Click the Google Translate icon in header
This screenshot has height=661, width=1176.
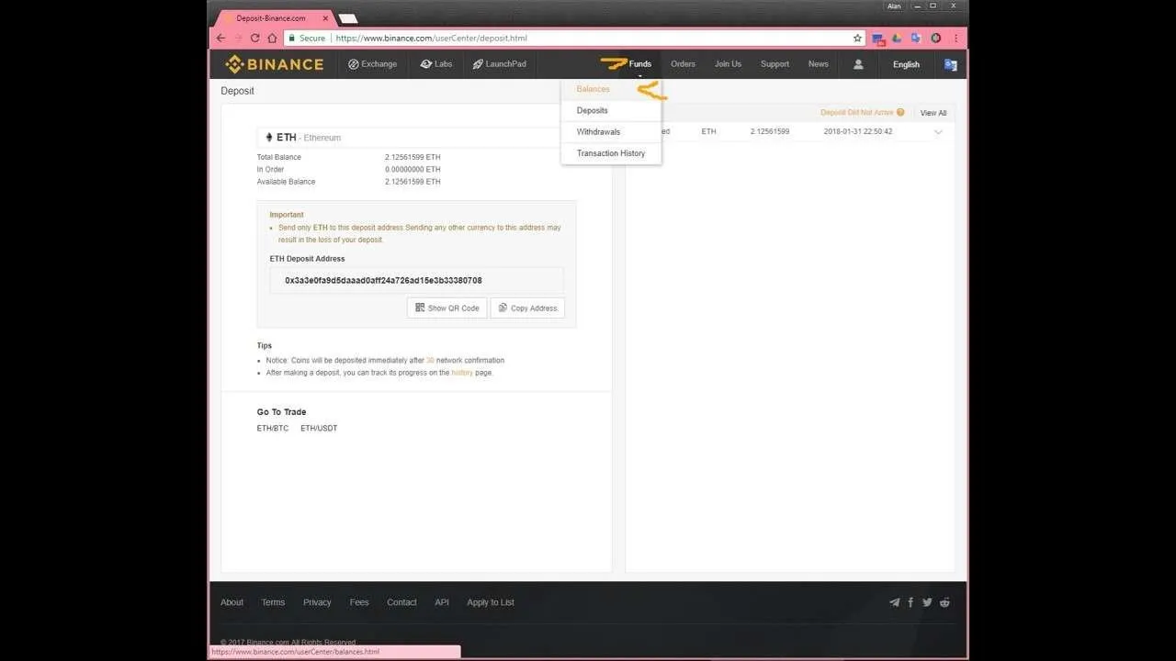pyautogui.click(x=951, y=64)
